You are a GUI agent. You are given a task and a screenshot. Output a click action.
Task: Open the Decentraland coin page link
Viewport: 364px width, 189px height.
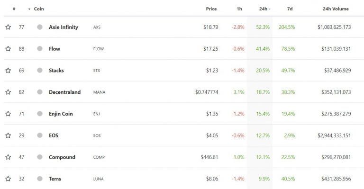(x=64, y=92)
